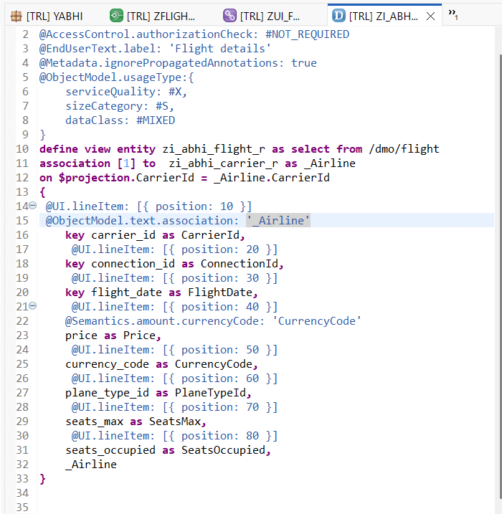
Task: Collapse the fold marker at line 14
Action: click(x=33, y=206)
